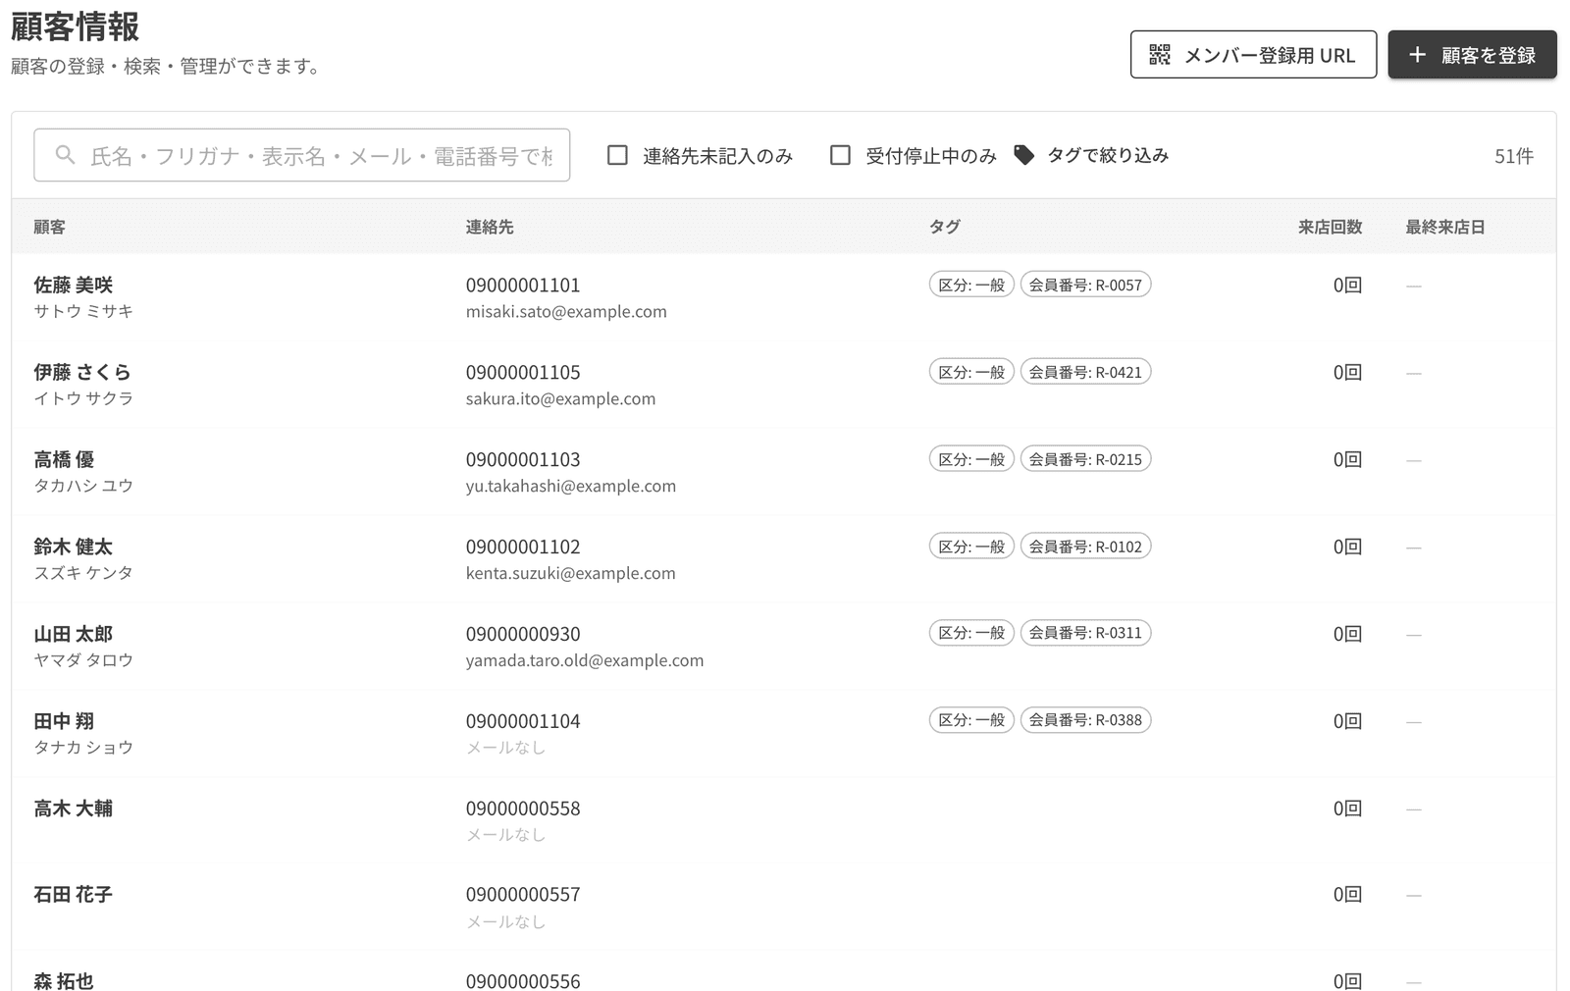Select customer 高木 大輔
Image resolution: width=1570 pixels, height=991 pixels.
(x=74, y=808)
